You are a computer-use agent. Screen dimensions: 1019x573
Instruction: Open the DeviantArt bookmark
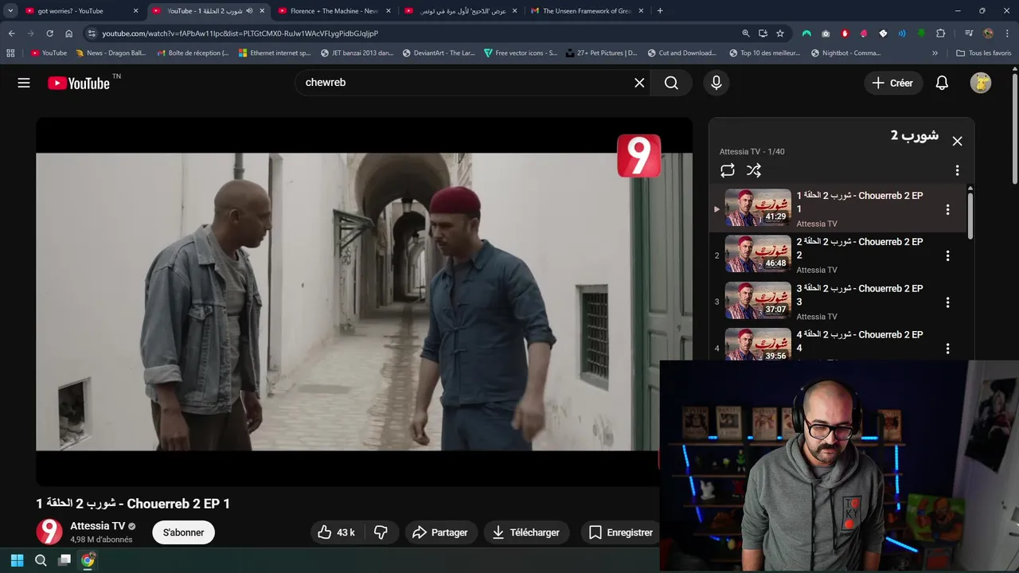coord(439,53)
